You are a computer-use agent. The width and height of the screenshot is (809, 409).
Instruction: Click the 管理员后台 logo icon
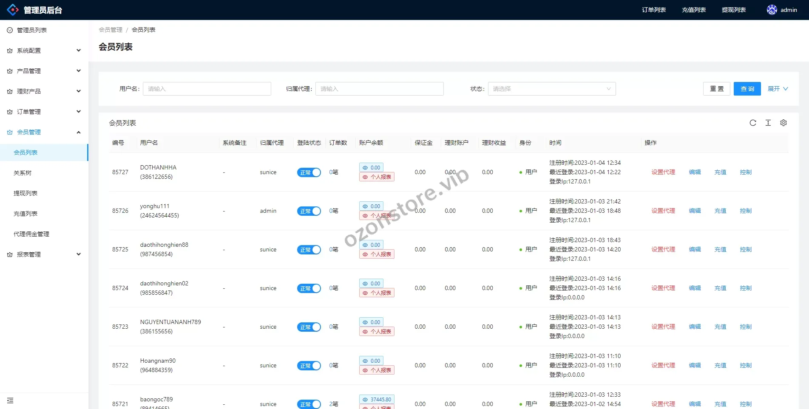point(12,9)
